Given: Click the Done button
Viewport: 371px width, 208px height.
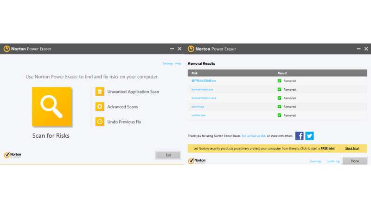Looking at the screenshot, I should [x=355, y=161].
